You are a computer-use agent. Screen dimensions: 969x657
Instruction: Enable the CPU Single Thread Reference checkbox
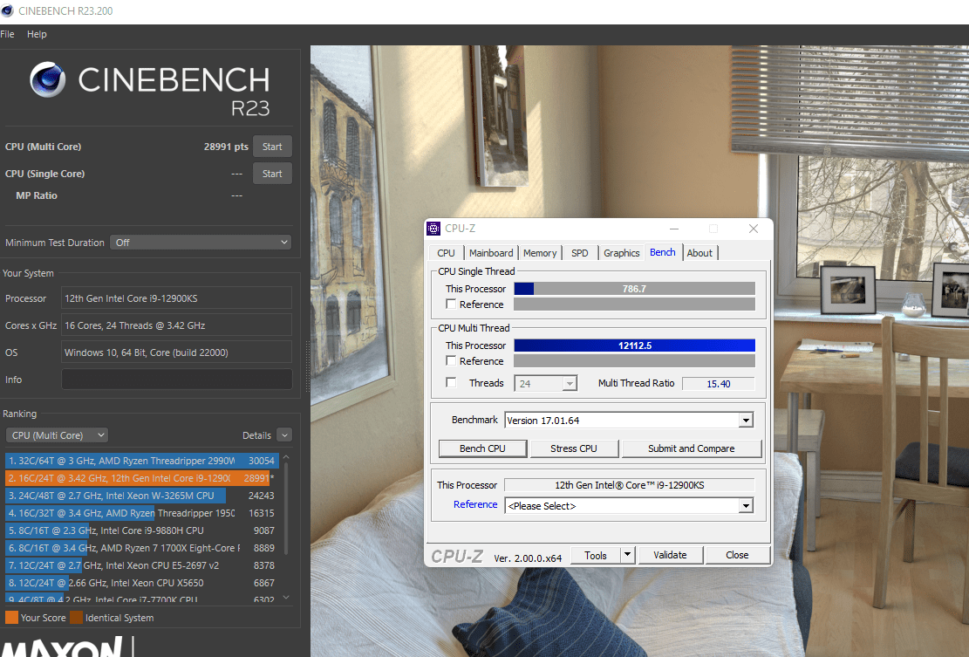(451, 305)
